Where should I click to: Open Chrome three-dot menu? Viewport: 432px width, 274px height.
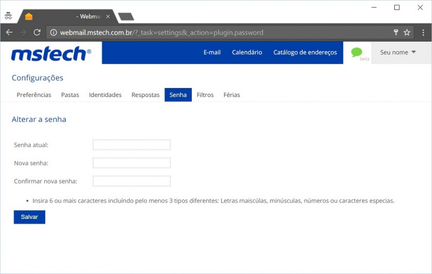coord(423,32)
